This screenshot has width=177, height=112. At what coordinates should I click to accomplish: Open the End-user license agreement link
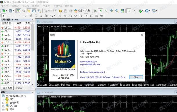tap(93, 72)
